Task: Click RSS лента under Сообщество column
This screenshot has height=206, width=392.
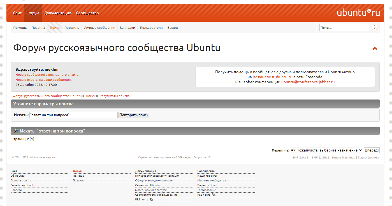Action: tap(204, 195)
